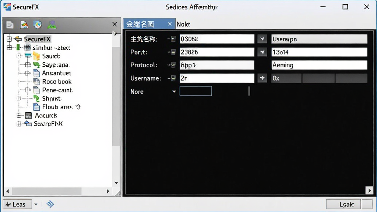Expand the SavtreFNK tree node

coord(19,124)
